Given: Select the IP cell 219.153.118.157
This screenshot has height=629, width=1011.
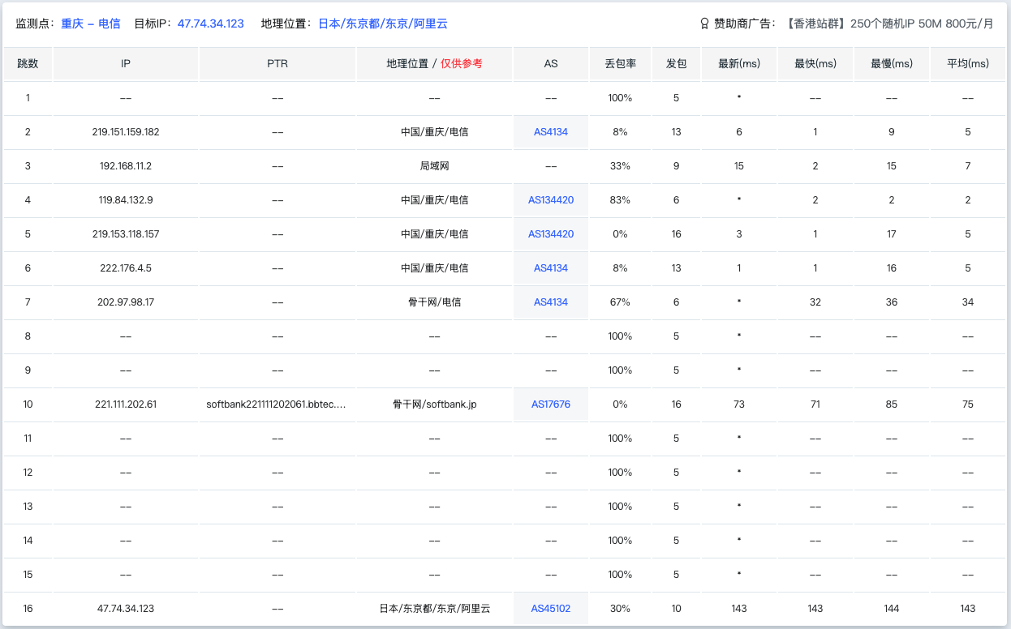Looking at the screenshot, I should pyautogui.click(x=126, y=234).
